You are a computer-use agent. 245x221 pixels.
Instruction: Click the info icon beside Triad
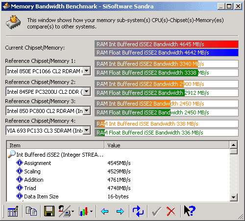20,188
